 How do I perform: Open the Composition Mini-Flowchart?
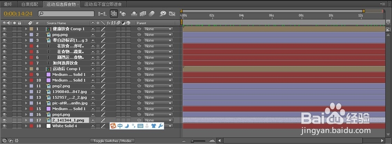(x=102, y=13)
